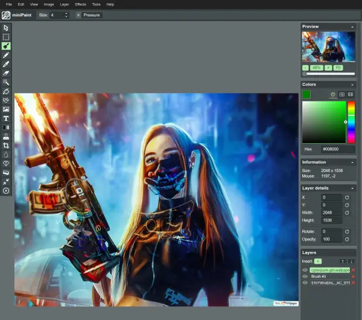The height and width of the screenshot is (320, 362).
Task: Zoom in with the plus button
Action: point(328,68)
